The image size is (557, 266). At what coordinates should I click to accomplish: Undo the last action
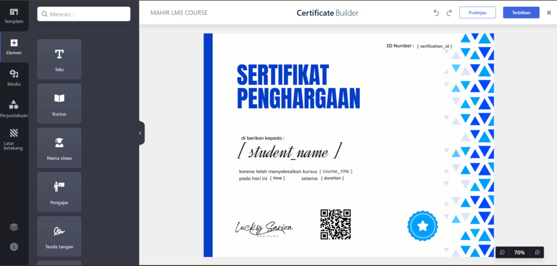[x=436, y=12]
